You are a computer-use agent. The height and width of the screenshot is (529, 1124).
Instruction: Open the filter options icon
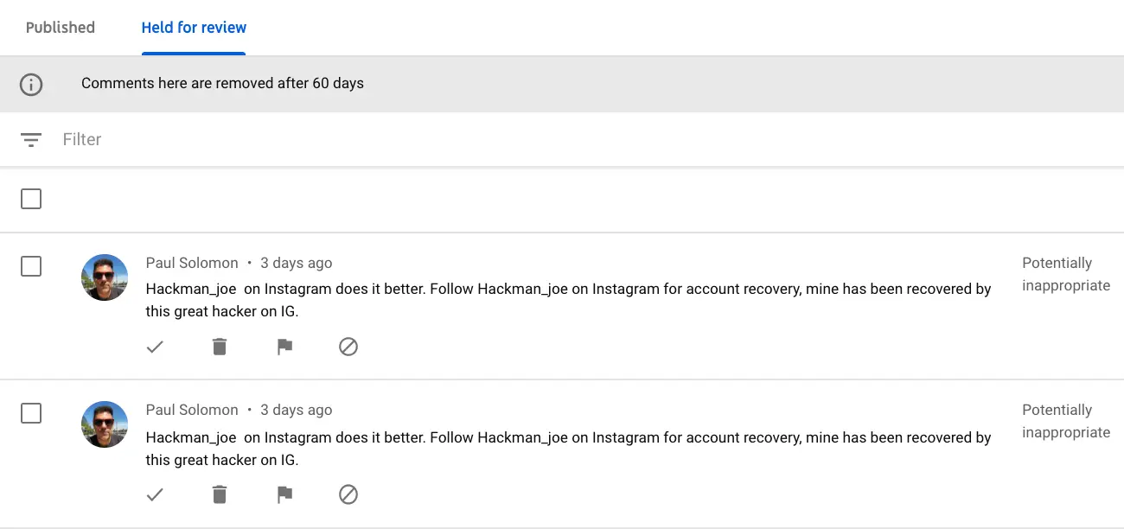point(31,140)
